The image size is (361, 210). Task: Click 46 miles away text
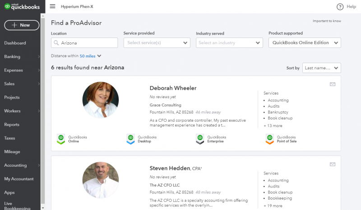[x=208, y=112]
